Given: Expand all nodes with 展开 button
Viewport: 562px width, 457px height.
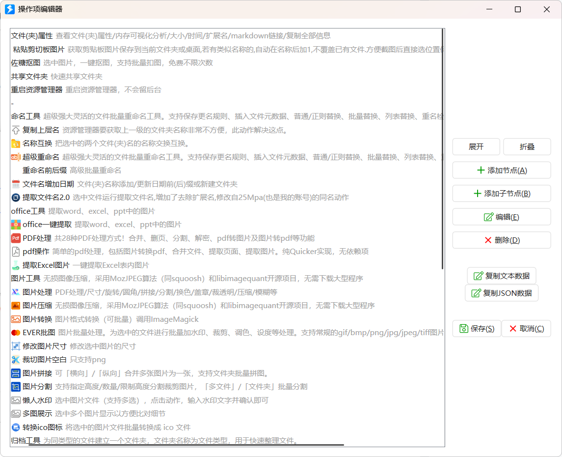Looking at the screenshot, I should pos(476,147).
